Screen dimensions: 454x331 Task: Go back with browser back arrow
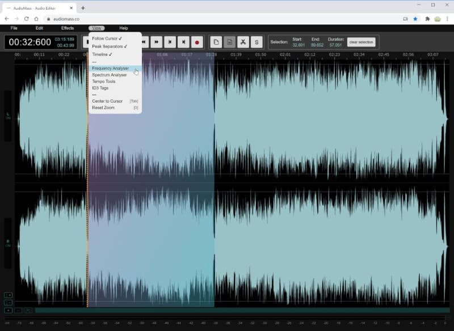pyautogui.click(x=7, y=19)
